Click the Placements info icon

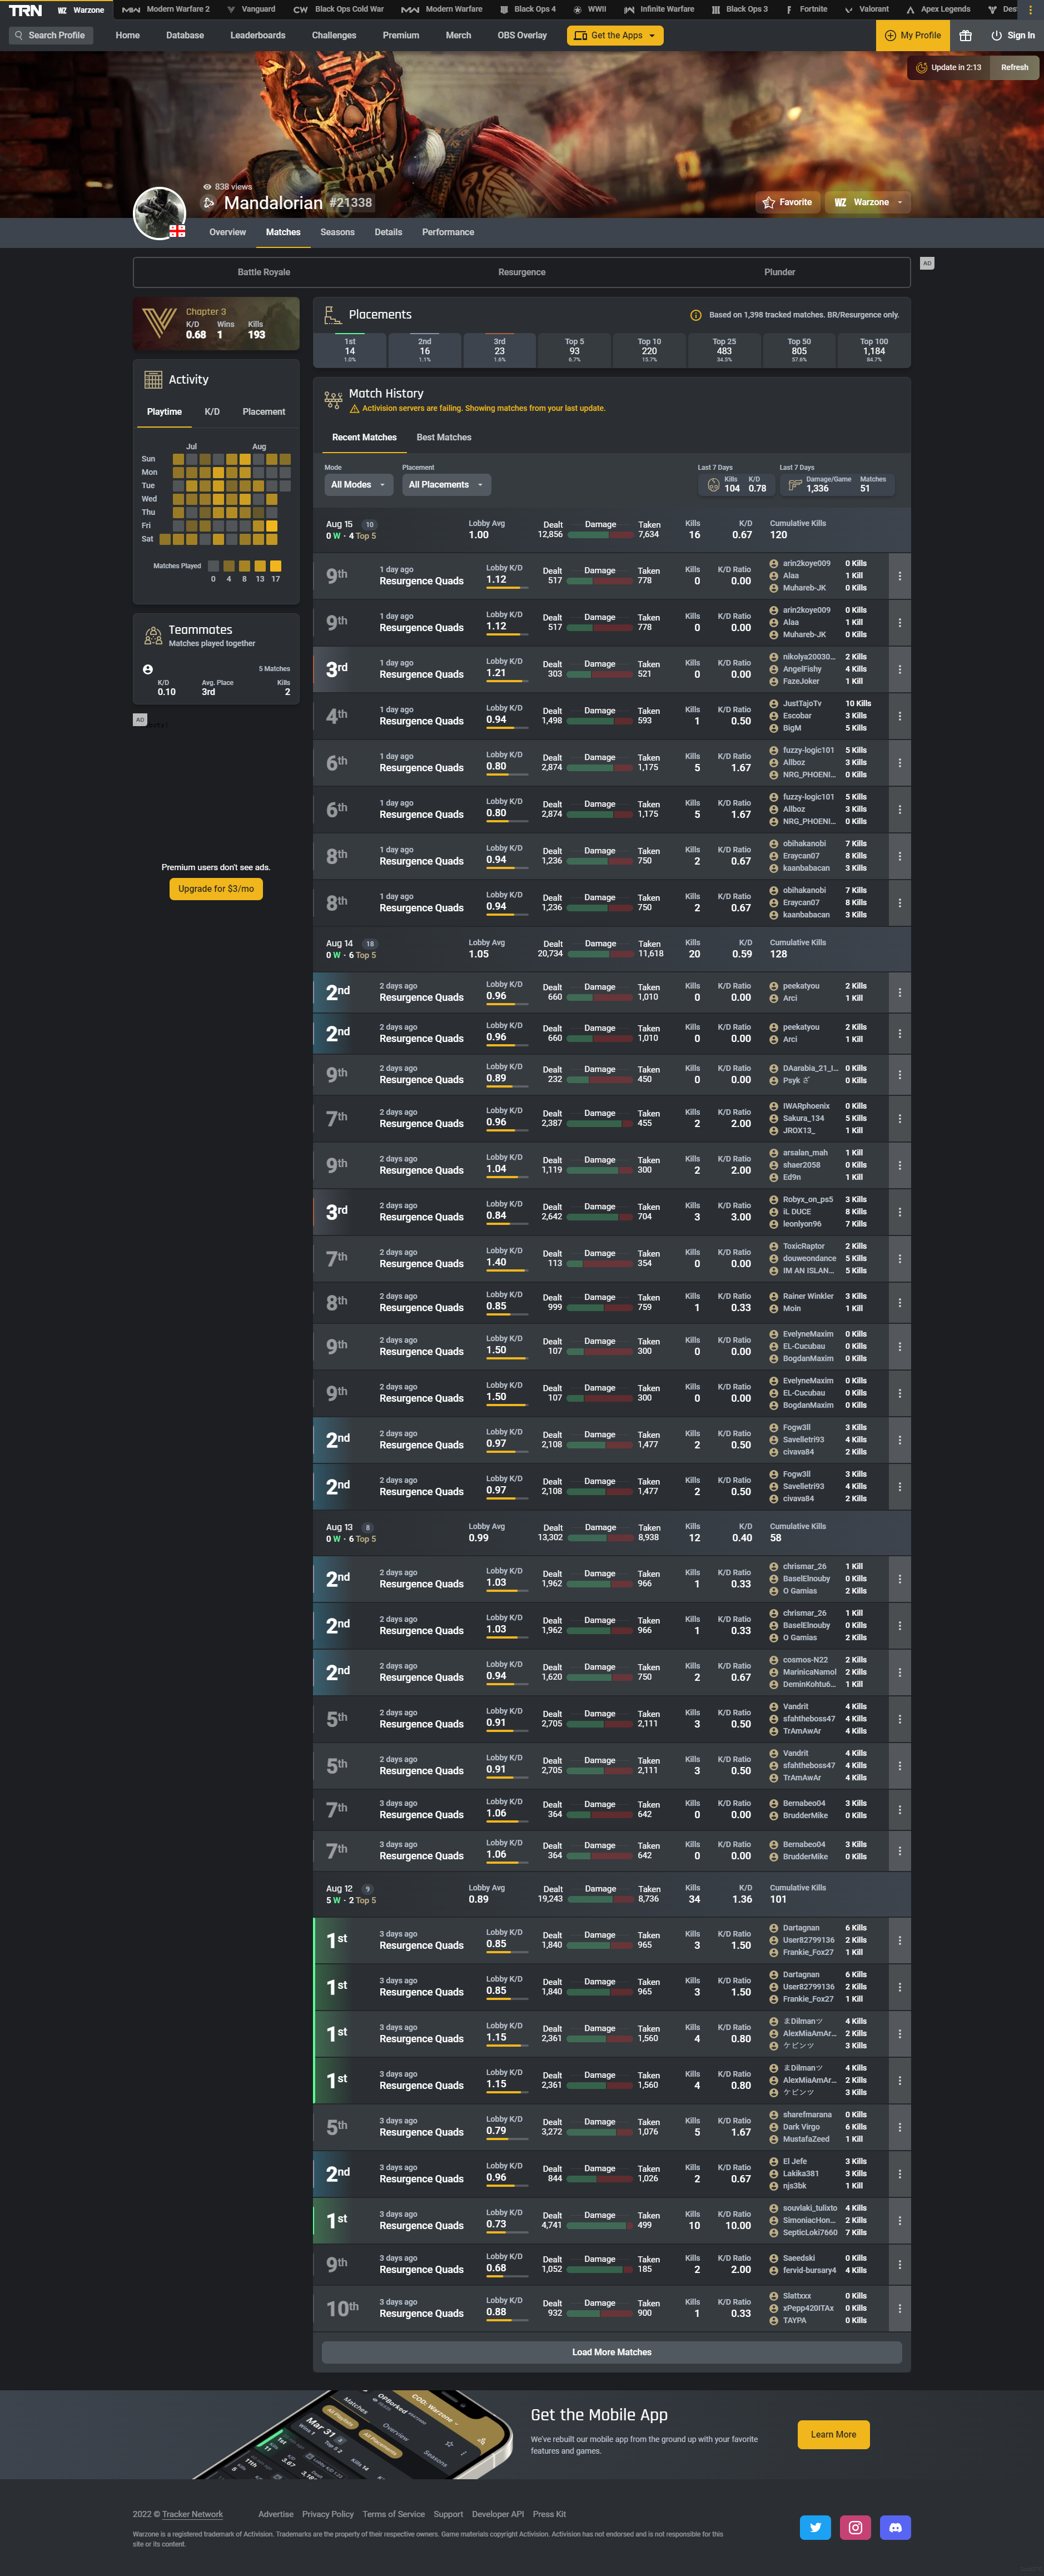696,315
